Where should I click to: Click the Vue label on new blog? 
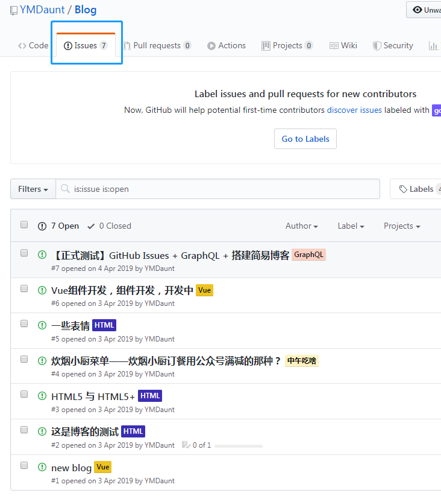pos(103,467)
